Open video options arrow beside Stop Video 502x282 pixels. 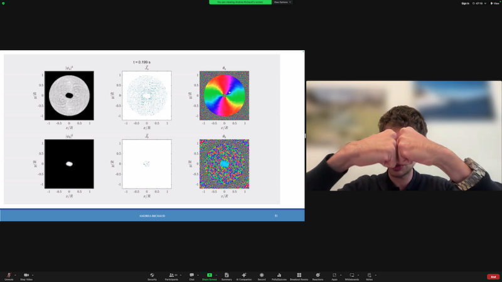point(33,275)
